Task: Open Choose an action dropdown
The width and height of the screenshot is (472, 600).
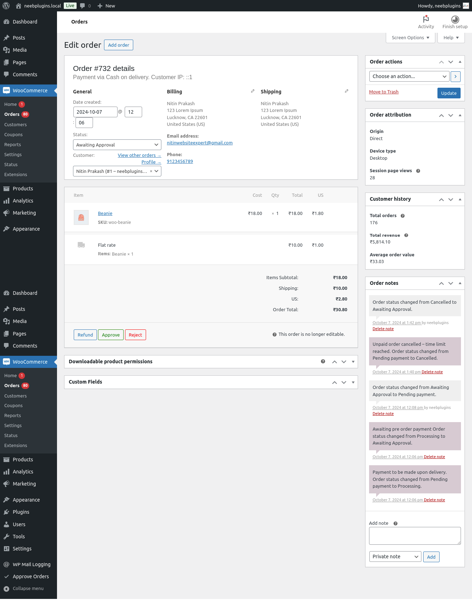Action: pyautogui.click(x=409, y=76)
